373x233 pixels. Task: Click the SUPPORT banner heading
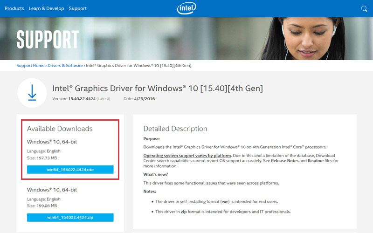pos(48,40)
